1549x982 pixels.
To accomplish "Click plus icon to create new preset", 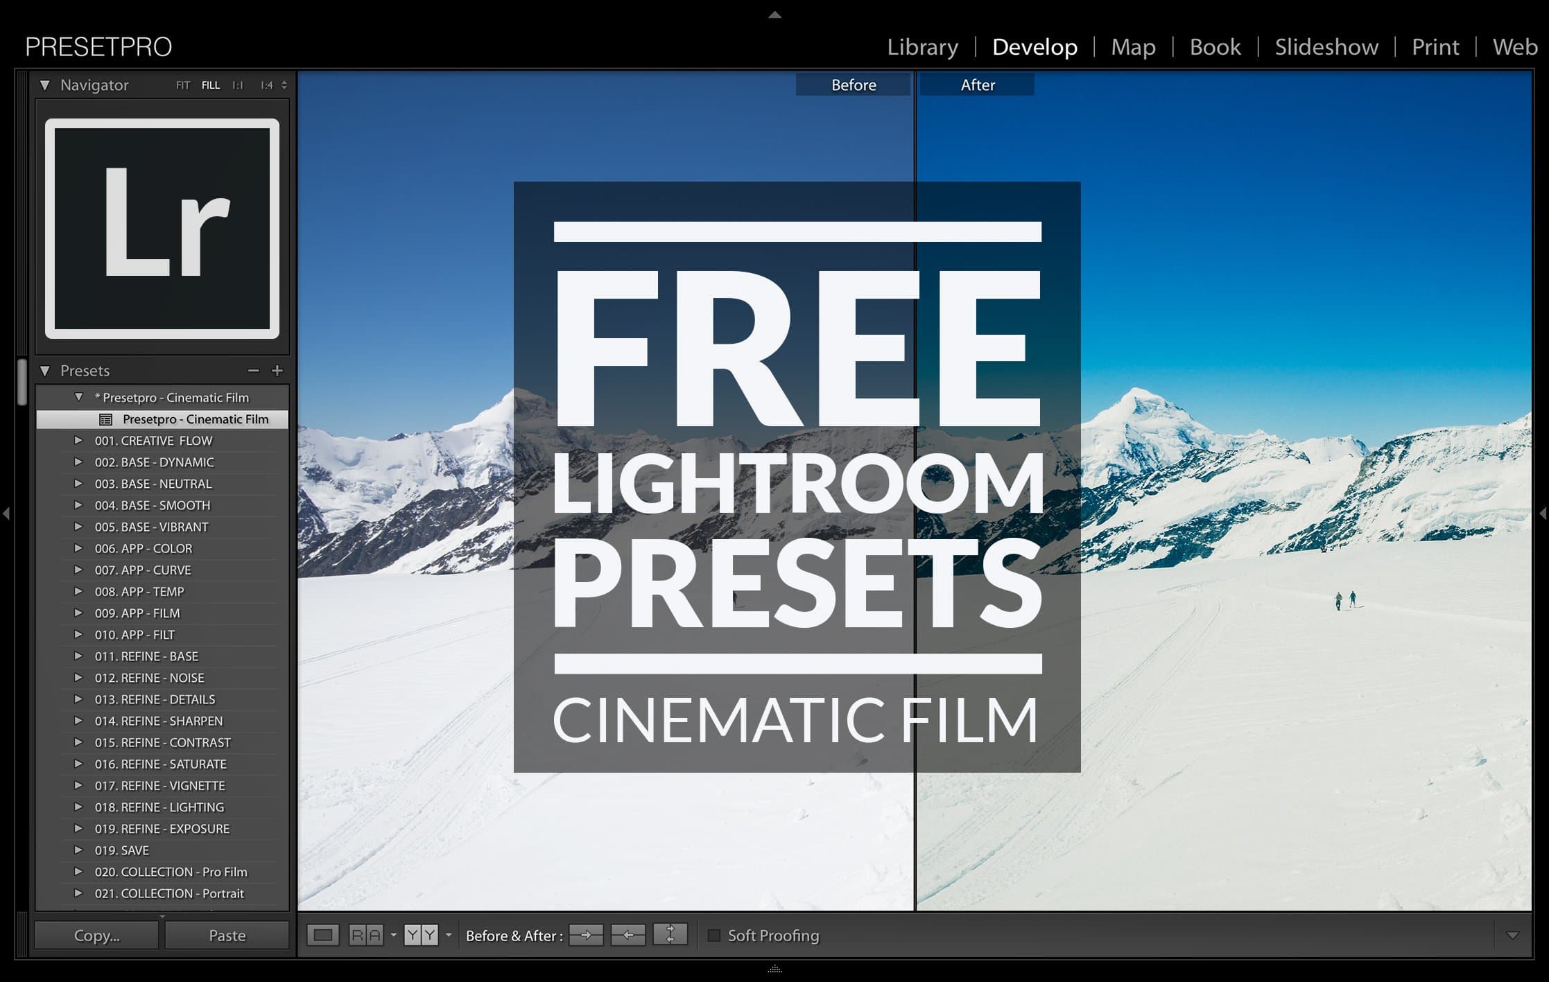I will pos(277,371).
